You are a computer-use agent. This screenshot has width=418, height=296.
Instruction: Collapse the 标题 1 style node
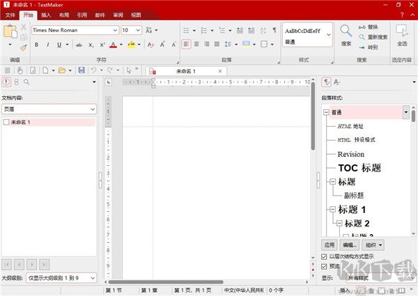tap(332, 210)
